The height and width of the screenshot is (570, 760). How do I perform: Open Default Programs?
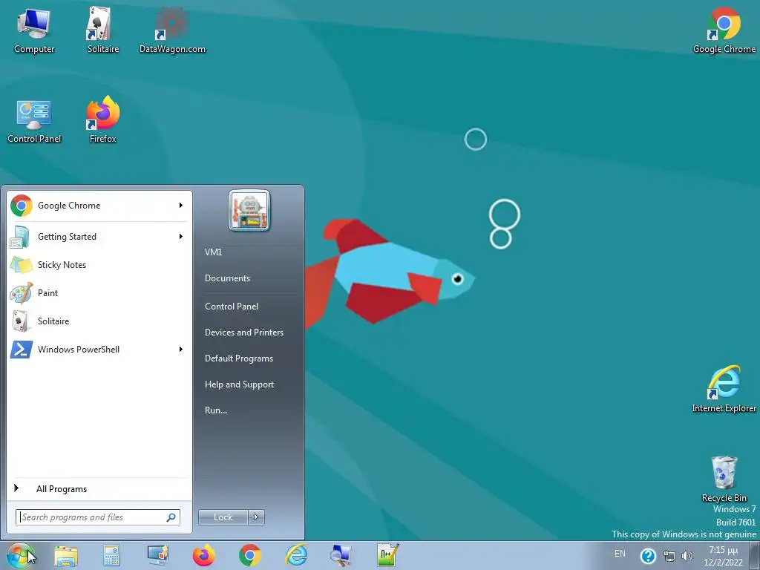click(238, 358)
